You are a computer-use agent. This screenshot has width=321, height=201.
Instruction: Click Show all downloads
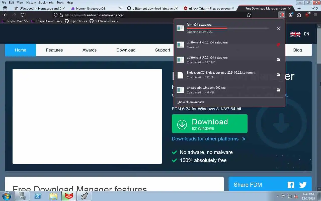click(x=191, y=102)
